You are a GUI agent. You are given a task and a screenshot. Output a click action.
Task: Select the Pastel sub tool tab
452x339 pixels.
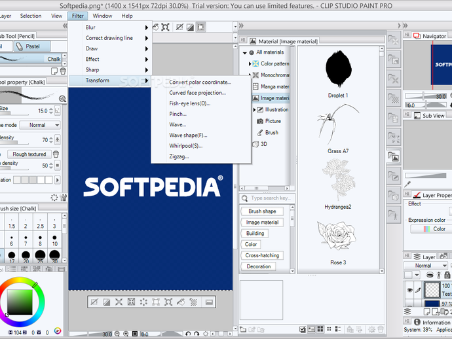(32, 46)
